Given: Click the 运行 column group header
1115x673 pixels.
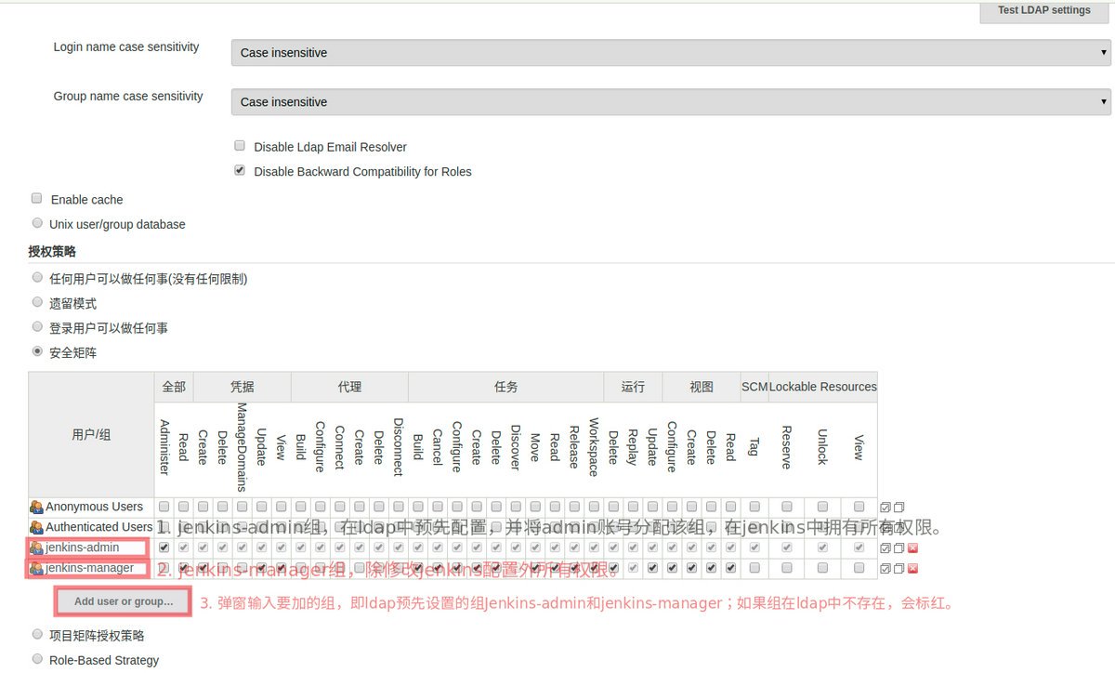Looking at the screenshot, I should [633, 387].
